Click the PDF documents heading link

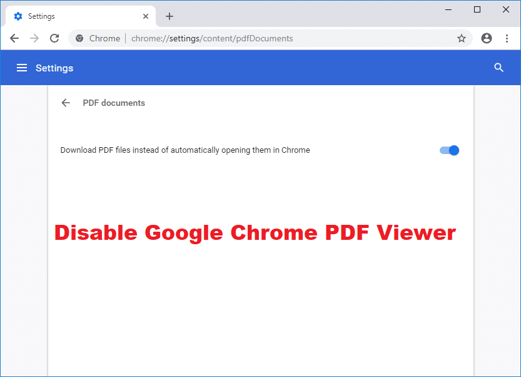click(x=113, y=103)
